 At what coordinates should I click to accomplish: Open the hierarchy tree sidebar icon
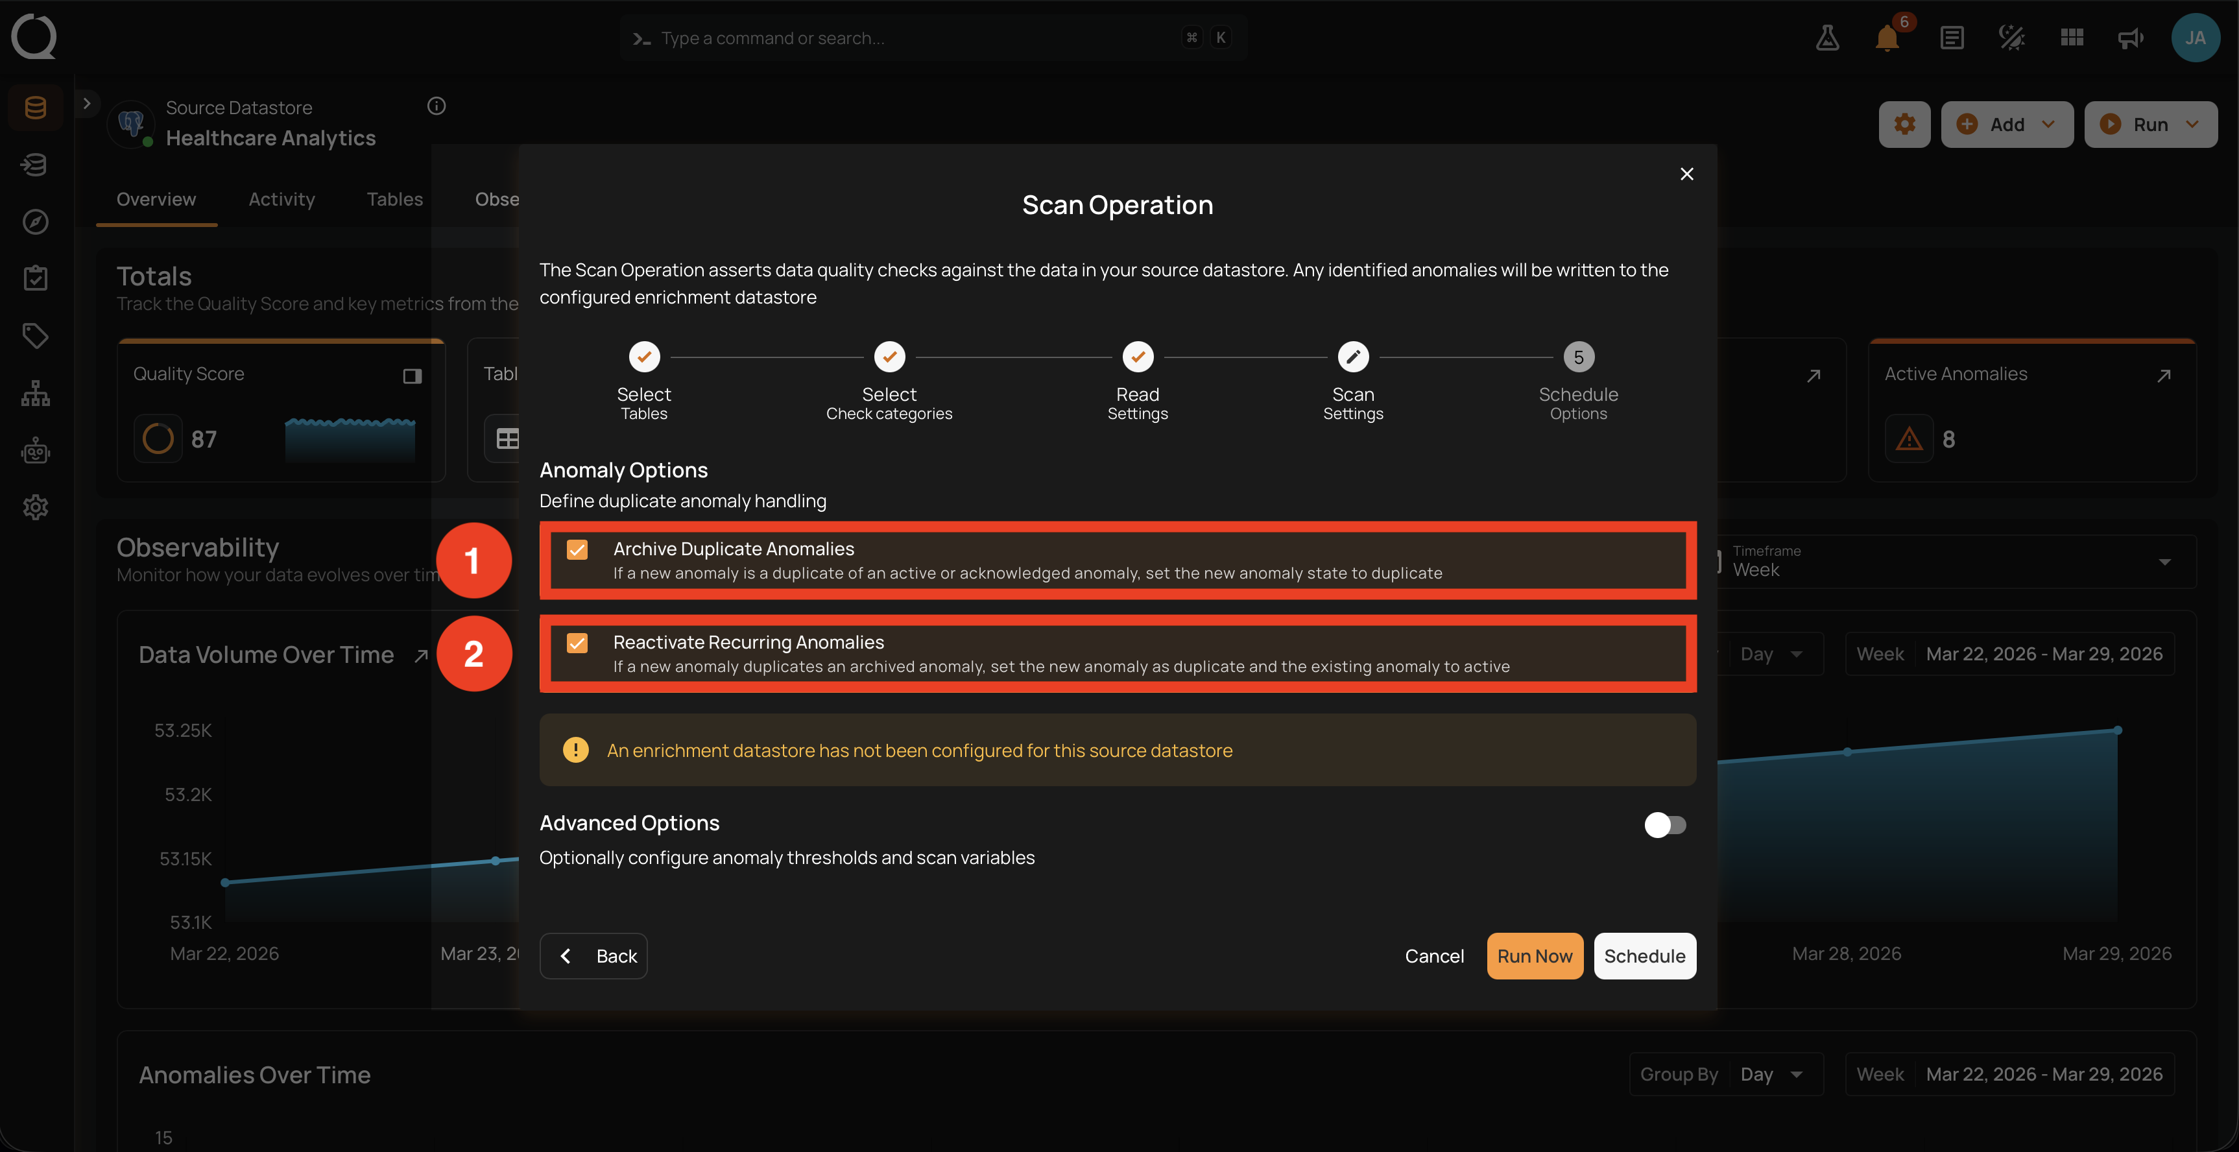(x=36, y=393)
